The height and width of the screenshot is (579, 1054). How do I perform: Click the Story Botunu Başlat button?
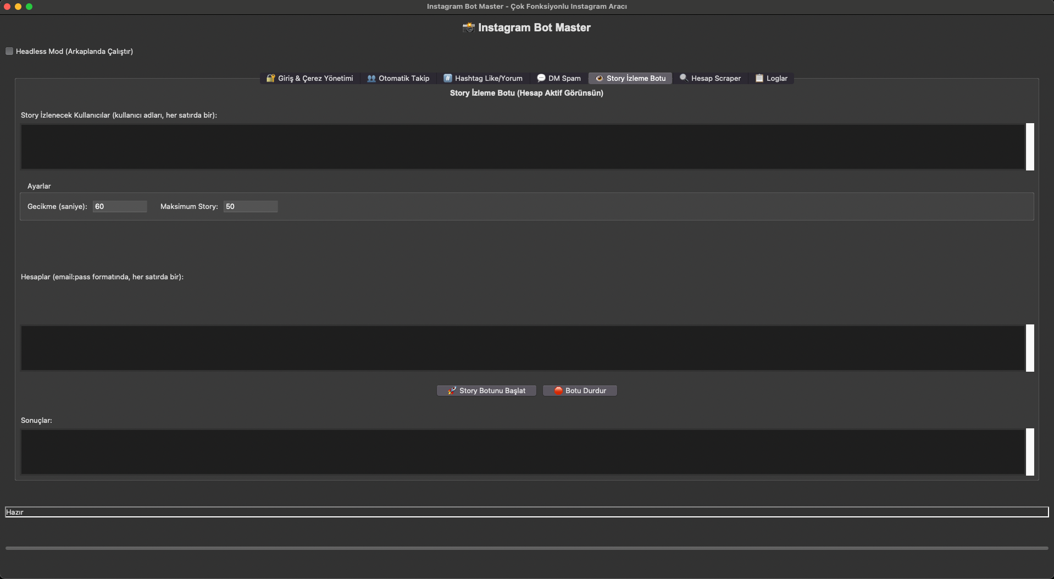486,390
